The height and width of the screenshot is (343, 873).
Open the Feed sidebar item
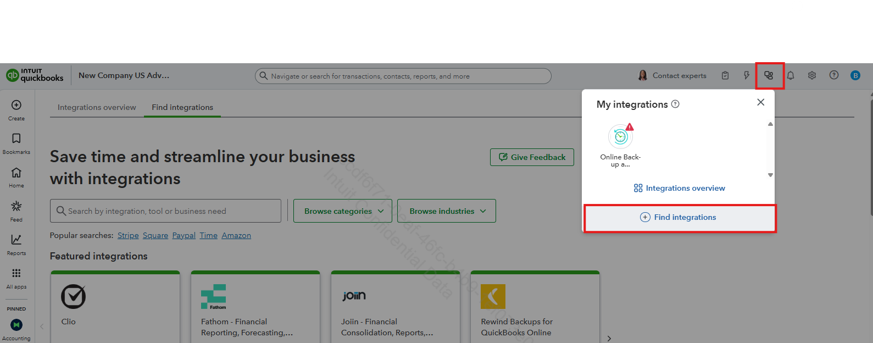tap(16, 211)
